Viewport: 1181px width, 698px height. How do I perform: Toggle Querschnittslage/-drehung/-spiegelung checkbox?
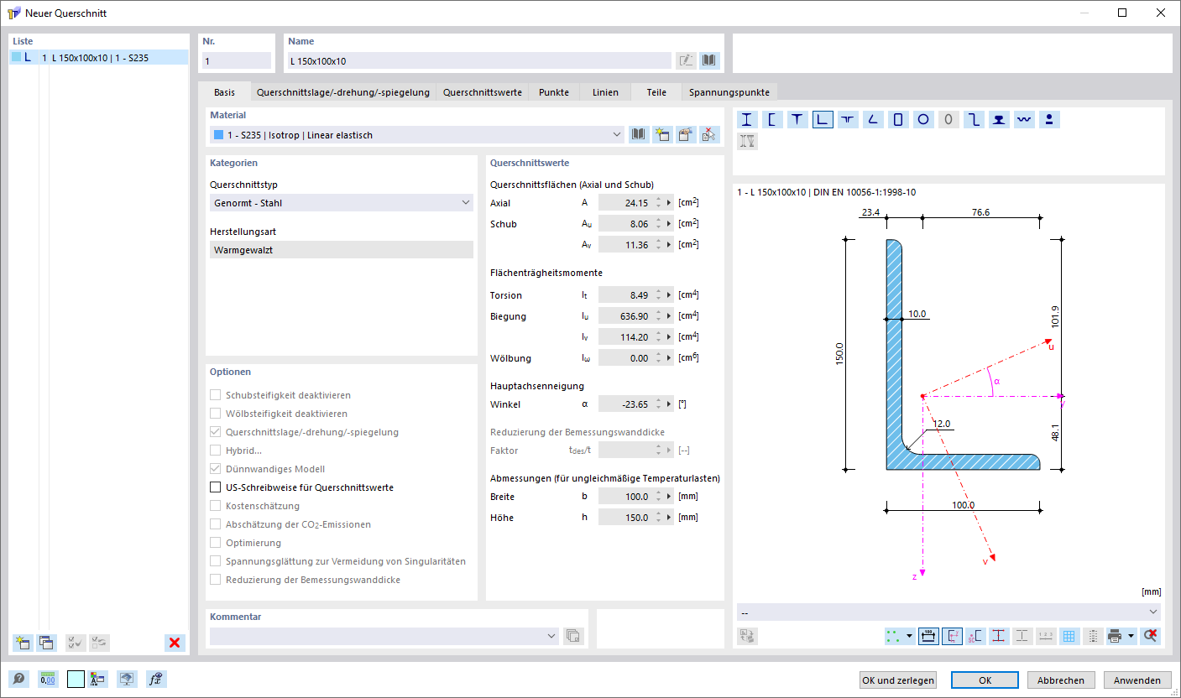click(x=216, y=432)
